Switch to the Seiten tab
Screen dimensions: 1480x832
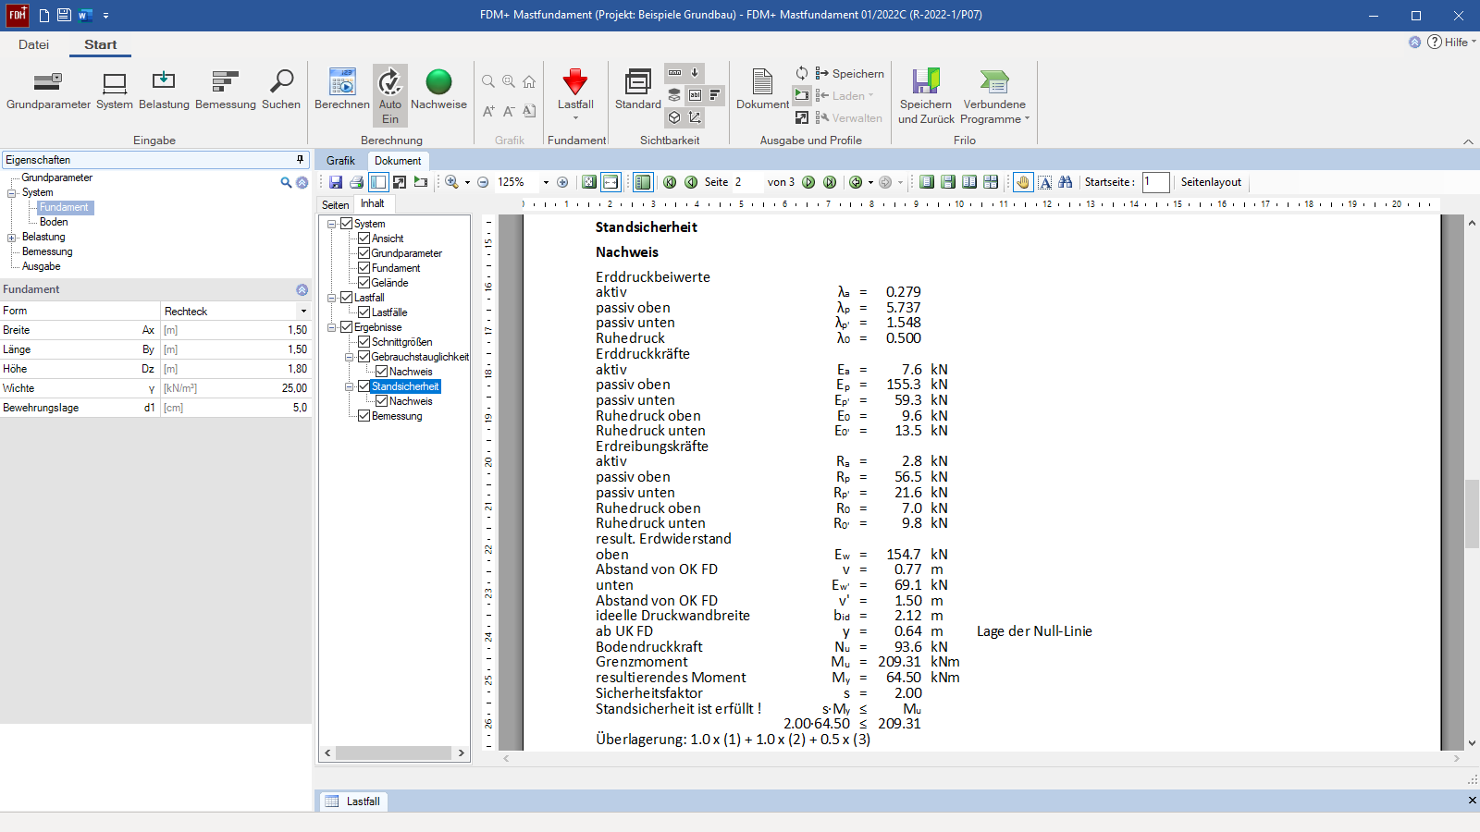336,205
